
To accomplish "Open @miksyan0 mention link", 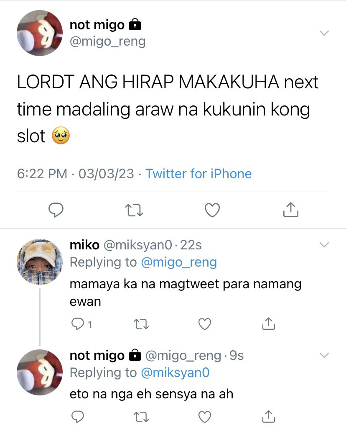I will tap(175, 373).
